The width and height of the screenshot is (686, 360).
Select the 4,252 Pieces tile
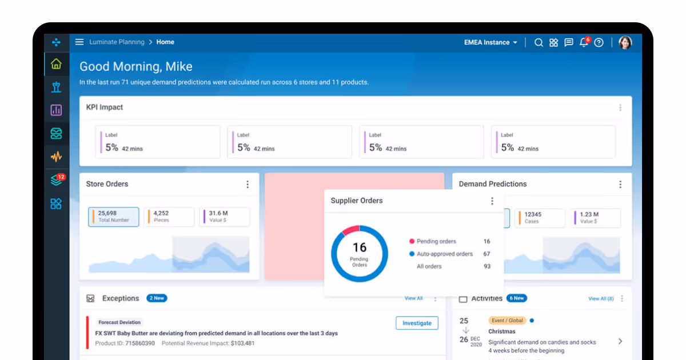(169, 217)
